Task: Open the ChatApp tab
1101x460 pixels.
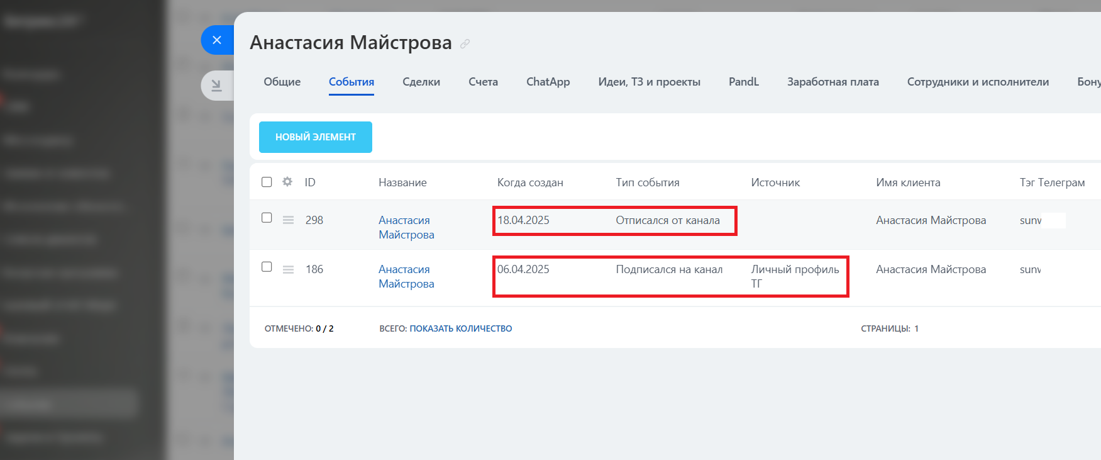Action: 548,82
